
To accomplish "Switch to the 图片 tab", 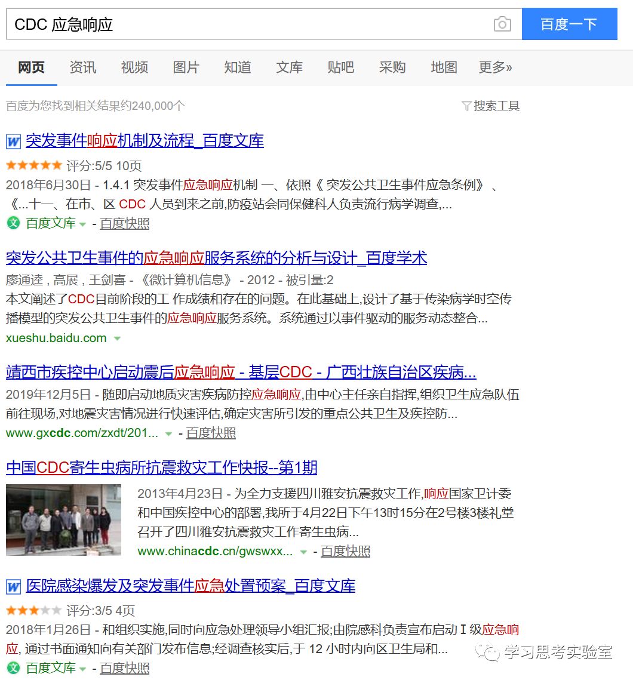I will (x=186, y=67).
